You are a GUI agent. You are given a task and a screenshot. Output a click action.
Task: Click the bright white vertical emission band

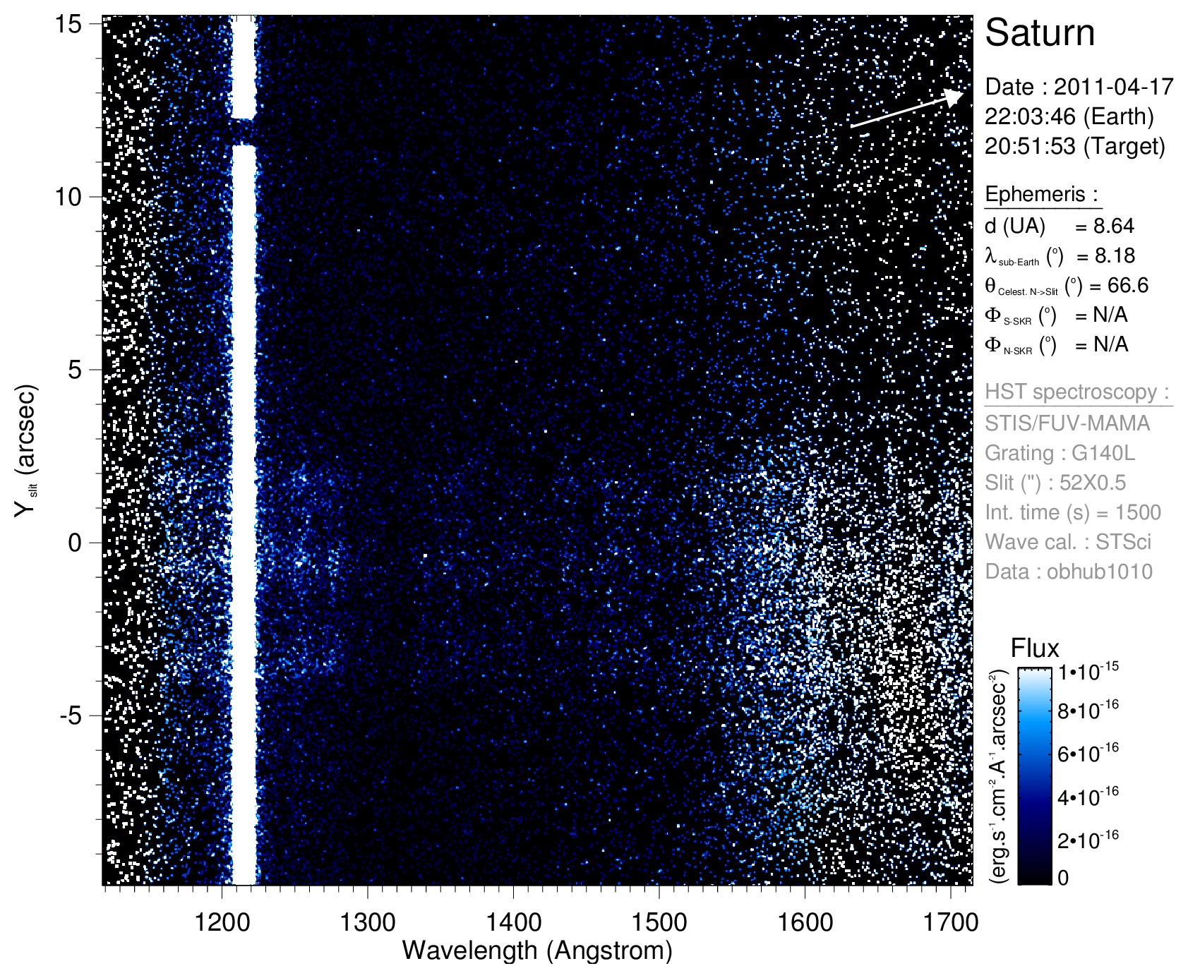coord(244,494)
